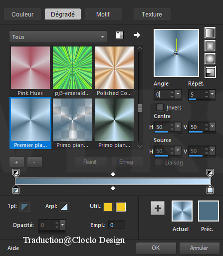223x256 pixels.
Task: Confirm with the OK button
Action: point(156,248)
